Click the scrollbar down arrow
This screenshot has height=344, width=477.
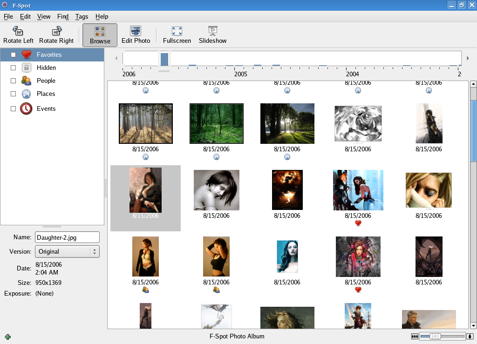pyautogui.click(x=473, y=326)
